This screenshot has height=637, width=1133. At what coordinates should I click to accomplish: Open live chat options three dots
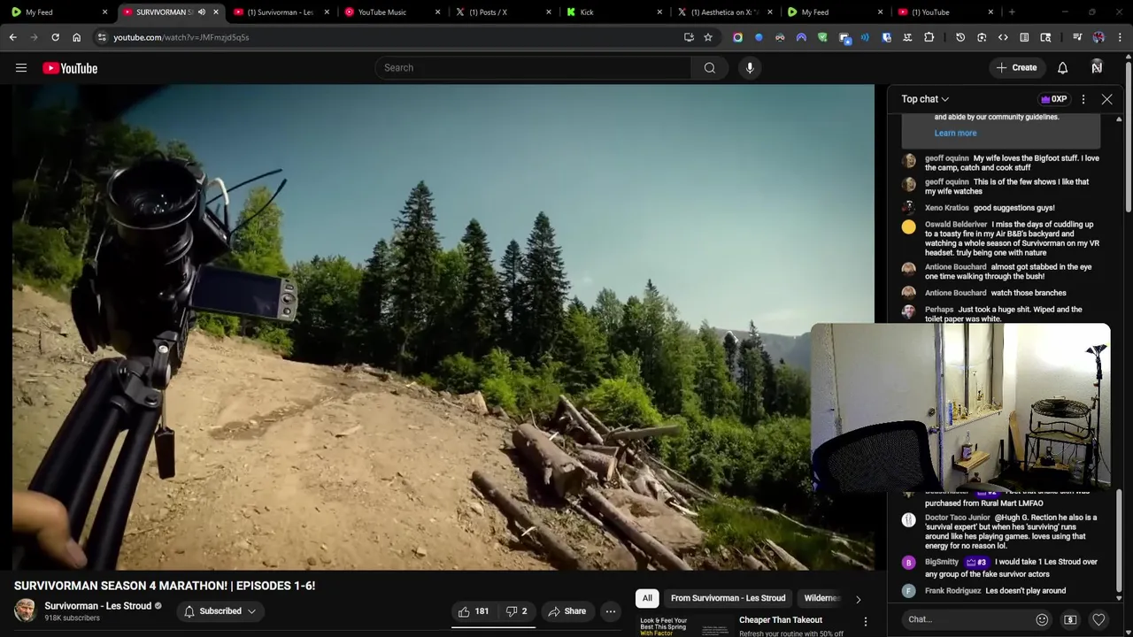[1083, 99]
